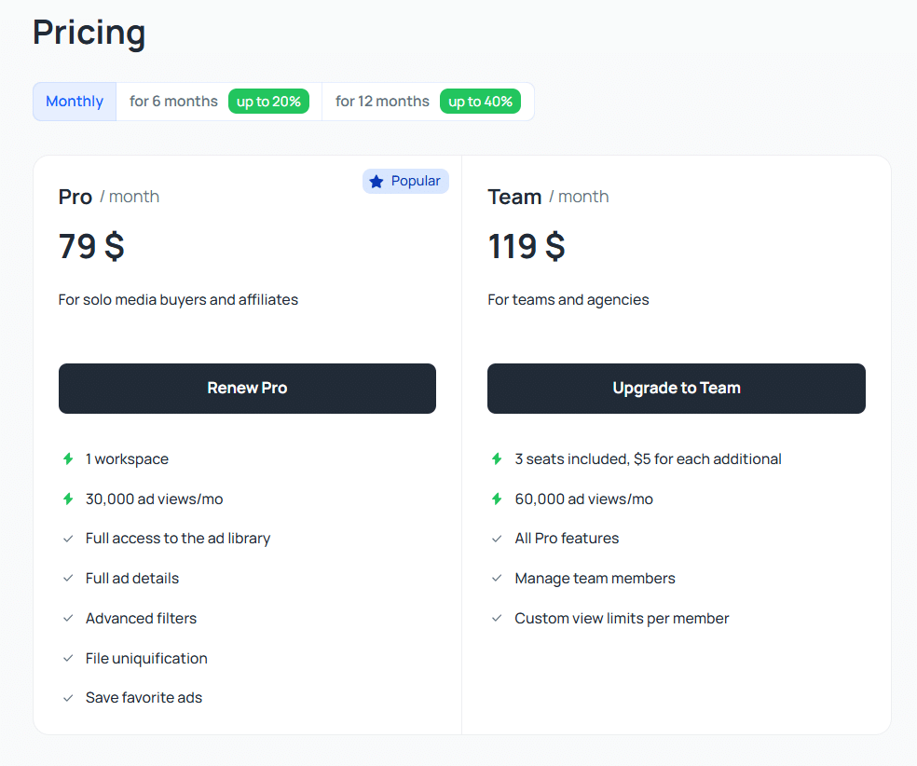
Task: Click the lightning icon beside 30,000 ad views/mo
Action: pos(68,499)
